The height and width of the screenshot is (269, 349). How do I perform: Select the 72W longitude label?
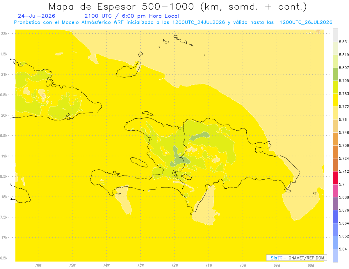175,265
